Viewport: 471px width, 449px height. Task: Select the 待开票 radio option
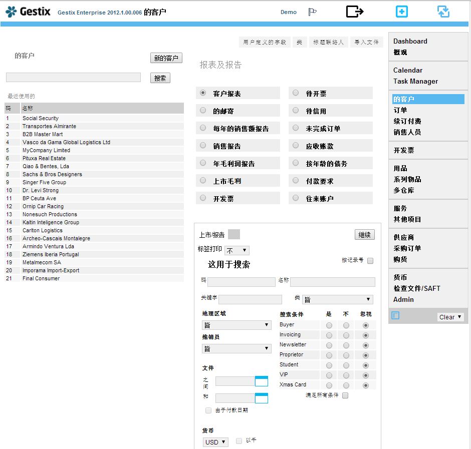296,93
